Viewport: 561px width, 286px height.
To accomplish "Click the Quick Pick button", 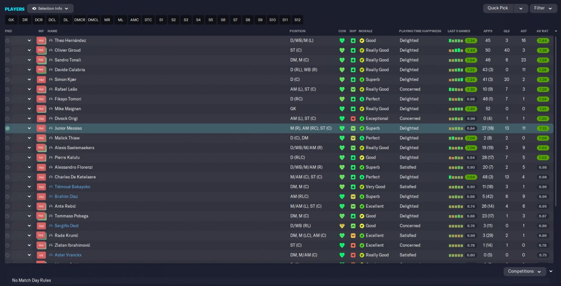I will (498, 8).
